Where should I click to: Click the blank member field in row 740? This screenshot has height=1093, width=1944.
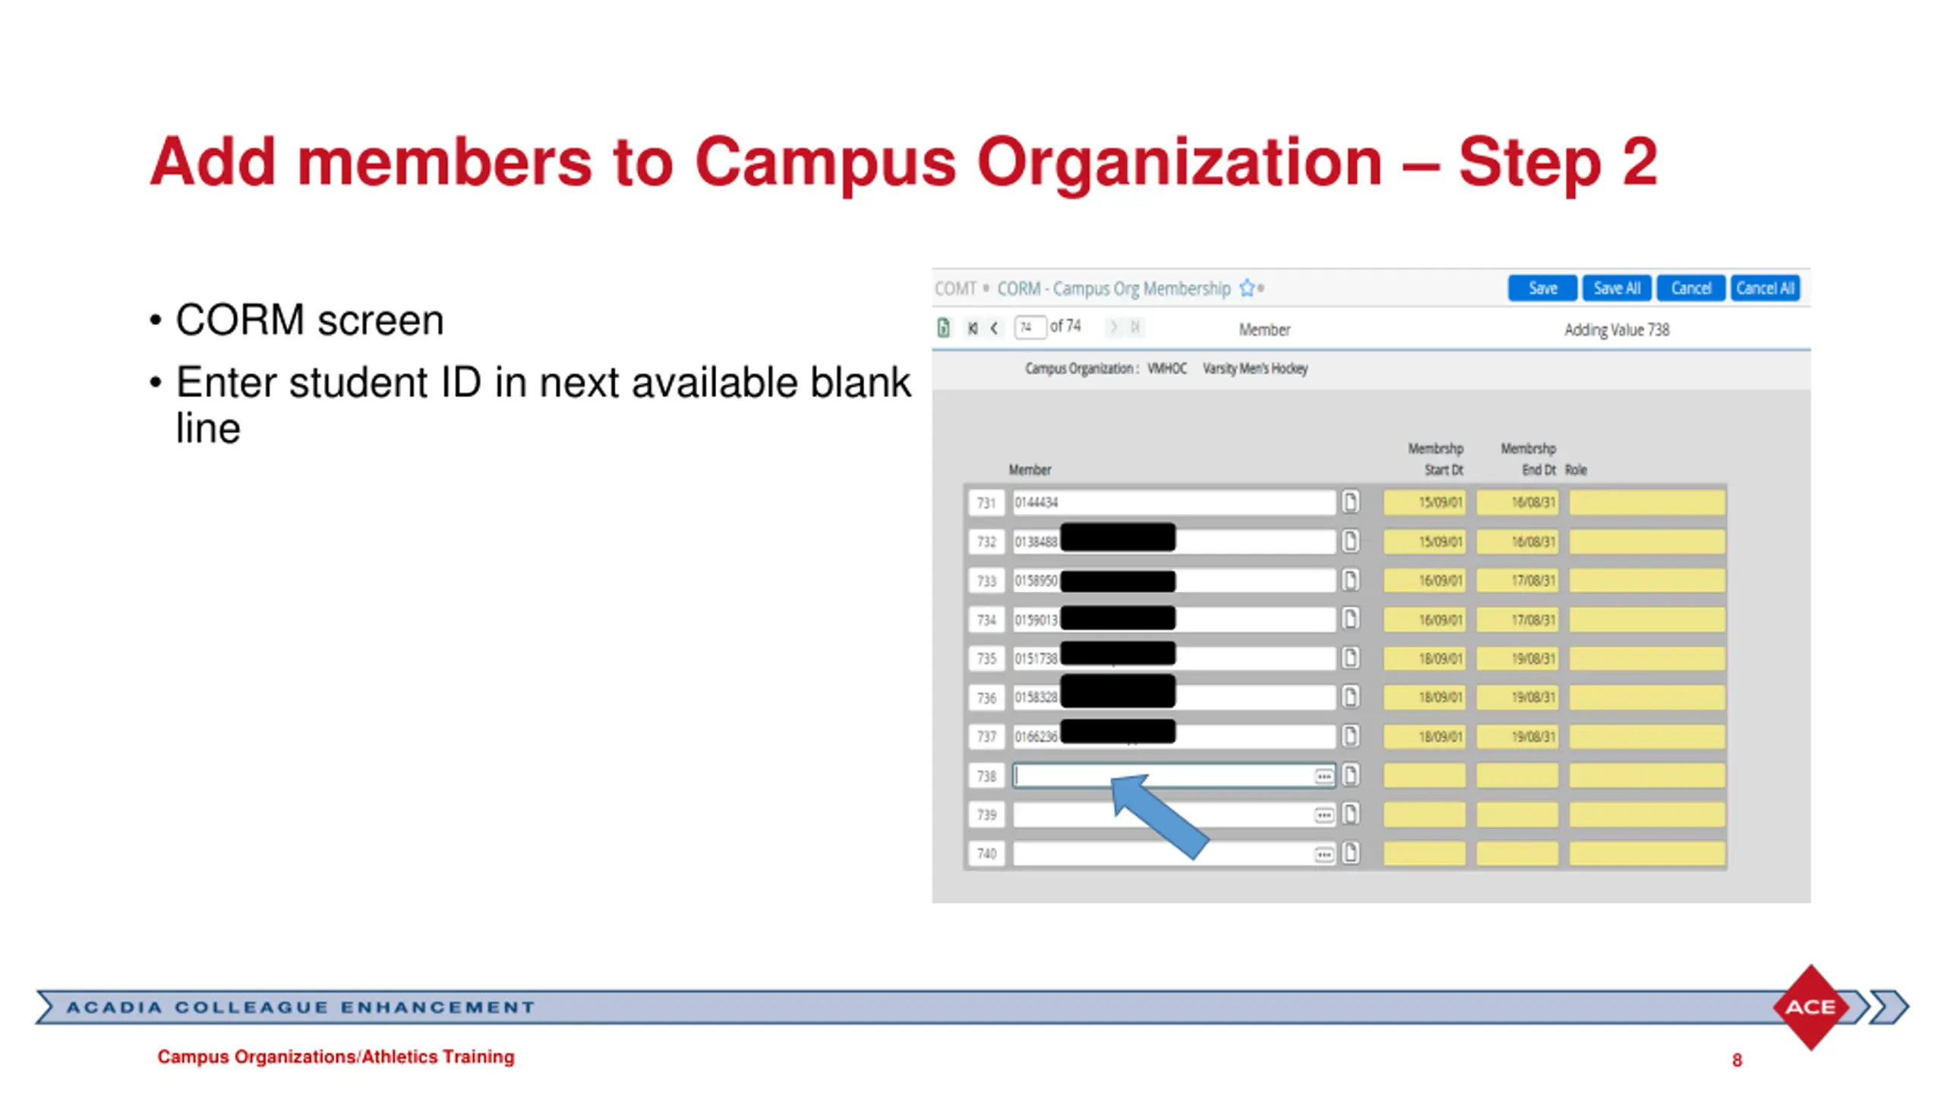coord(1173,854)
